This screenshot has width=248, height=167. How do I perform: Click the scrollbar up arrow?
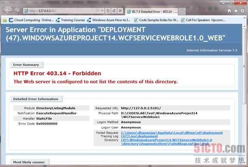pyautogui.click(x=244, y=26)
